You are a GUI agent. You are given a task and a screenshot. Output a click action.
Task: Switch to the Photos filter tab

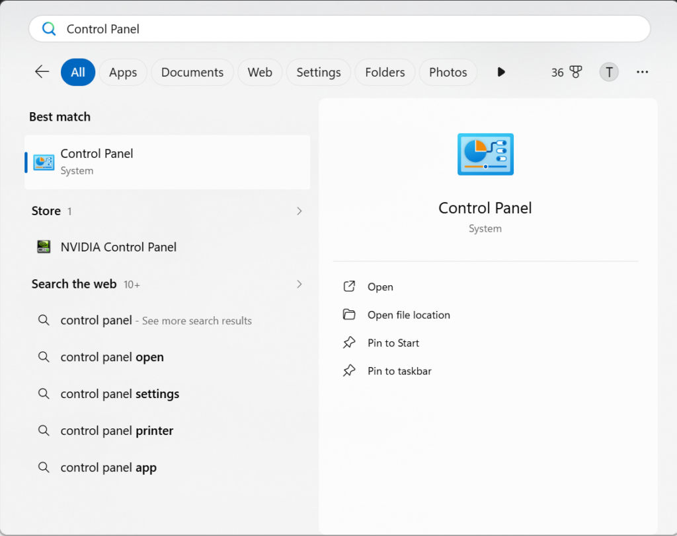(x=448, y=72)
